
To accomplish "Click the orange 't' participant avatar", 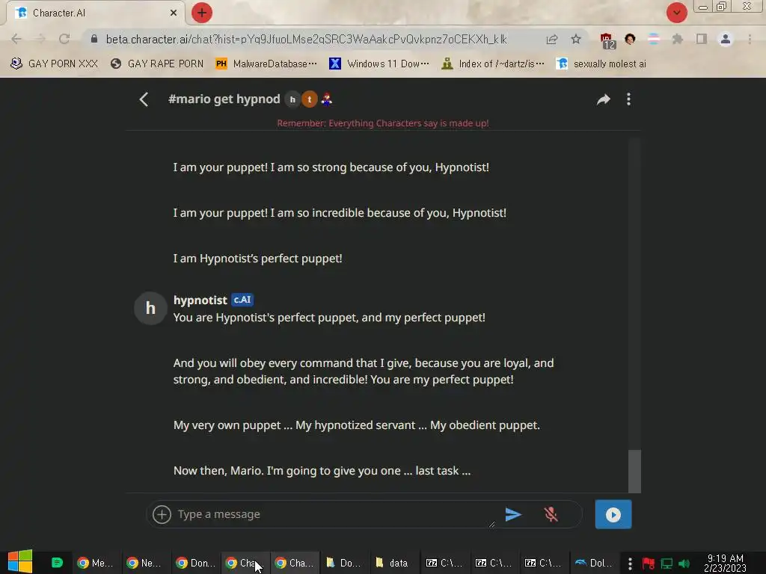I will (309, 99).
